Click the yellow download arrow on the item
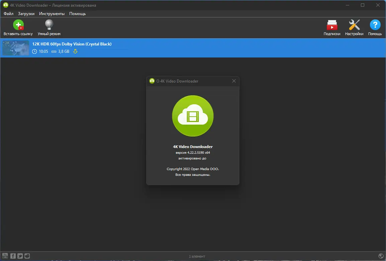 click(x=75, y=51)
